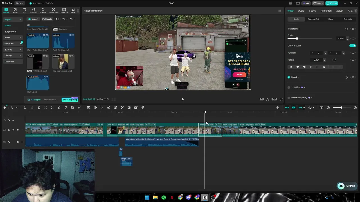The image size is (360, 202).
Task: Open EditPilot assistant
Action: [347, 186]
